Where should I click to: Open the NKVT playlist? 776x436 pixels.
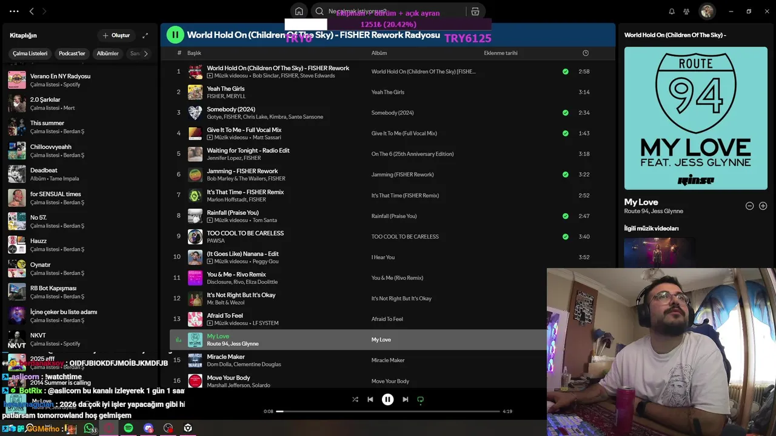click(x=80, y=340)
